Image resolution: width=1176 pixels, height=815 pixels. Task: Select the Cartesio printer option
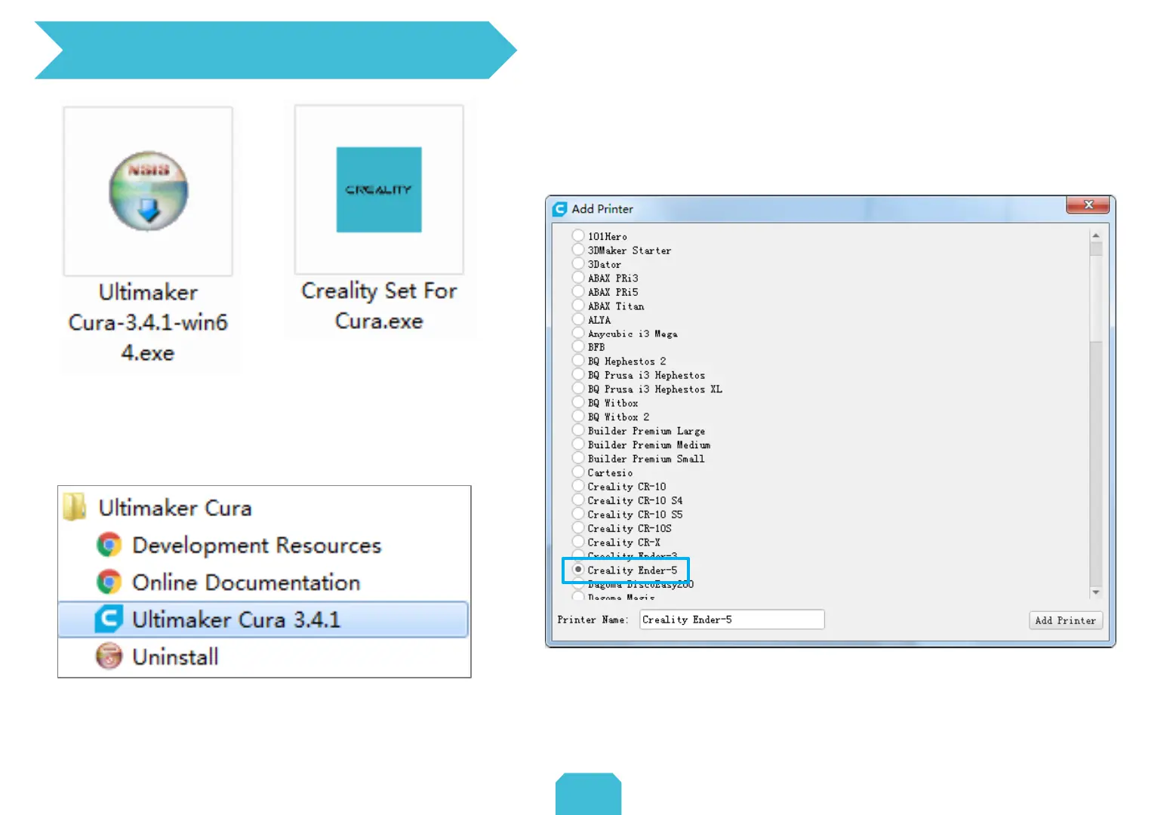click(x=578, y=472)
